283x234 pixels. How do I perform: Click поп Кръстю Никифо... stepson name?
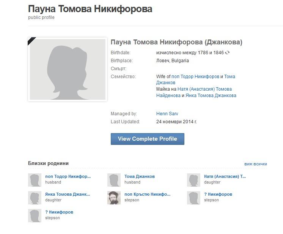click(x=147, y=194)
